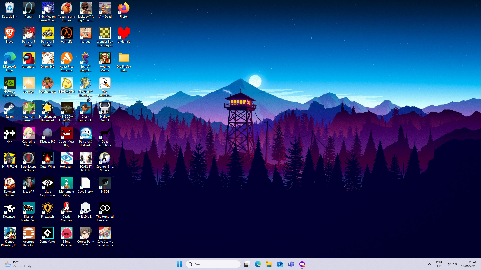The height and width of the screenshot is (270, 481).
Task: Open the Recycle Bin icon
Action: coord(10,8)
